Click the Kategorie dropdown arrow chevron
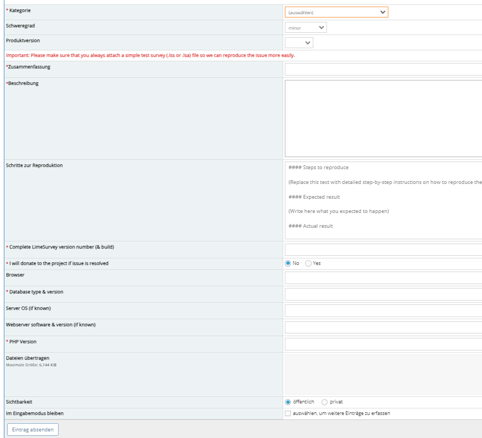The width and height of the screenshot is (482, 438). (x=383, y=12)
